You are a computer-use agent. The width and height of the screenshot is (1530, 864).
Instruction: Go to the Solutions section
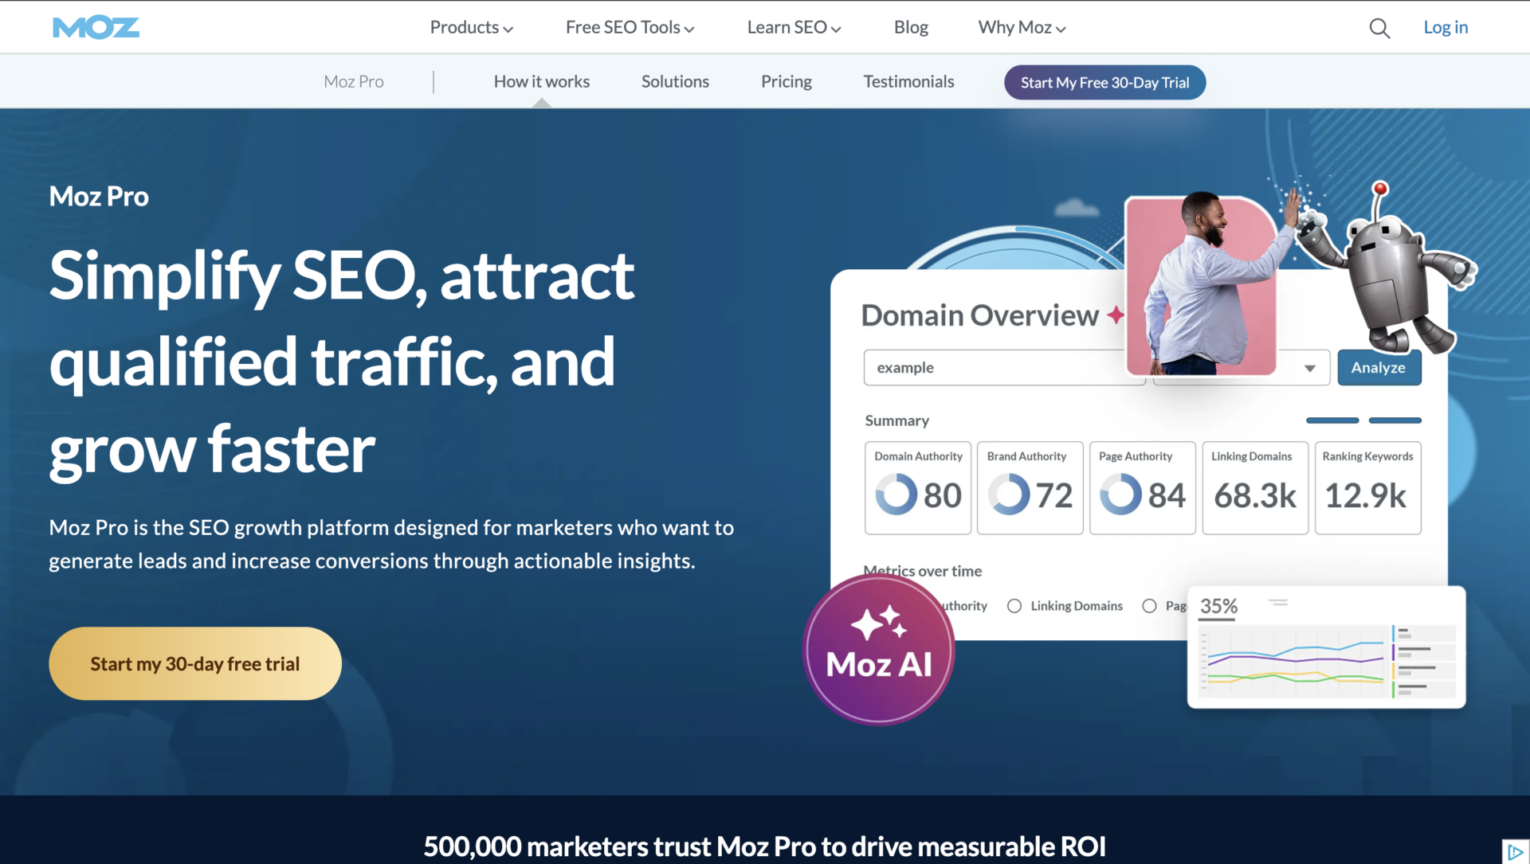pos(675,81)
